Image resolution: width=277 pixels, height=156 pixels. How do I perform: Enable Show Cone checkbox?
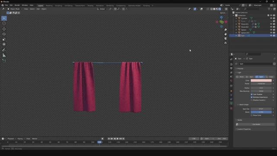(x=251, y=115)
